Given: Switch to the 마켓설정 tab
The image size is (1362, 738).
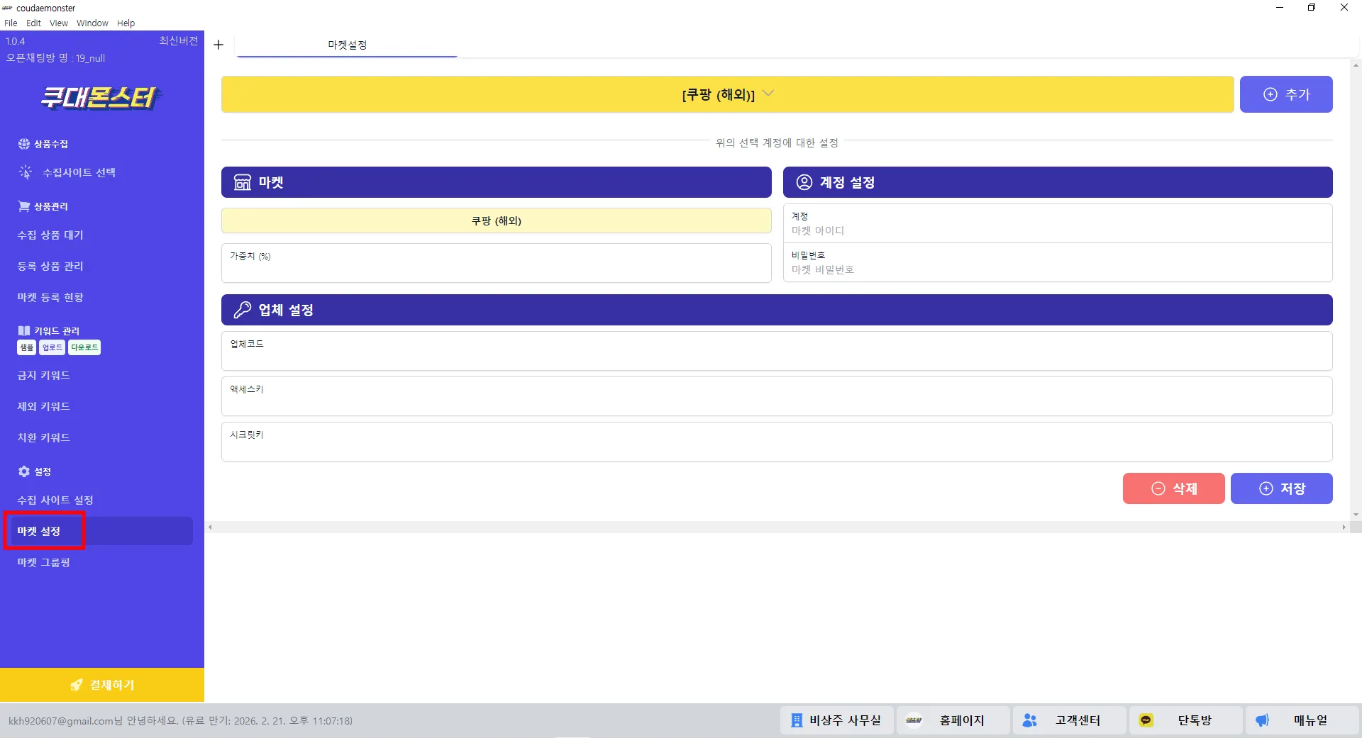Looking at the screenshot, I should [347, 45].
